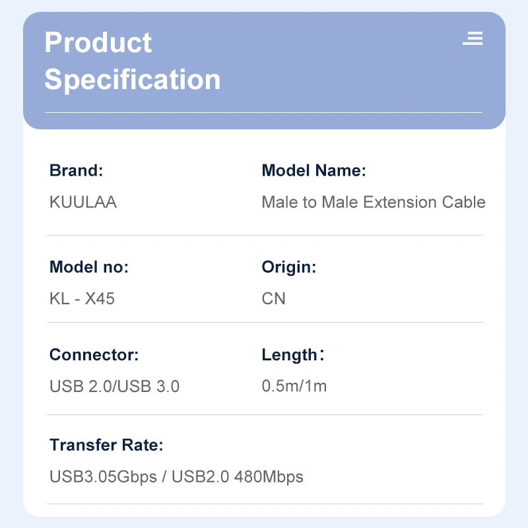Viewport: 528px width, 528px height.
Task: Click the Connector label
Action: point(94,354)
